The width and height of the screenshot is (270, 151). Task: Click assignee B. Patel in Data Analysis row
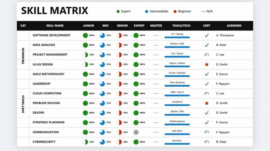221,45
